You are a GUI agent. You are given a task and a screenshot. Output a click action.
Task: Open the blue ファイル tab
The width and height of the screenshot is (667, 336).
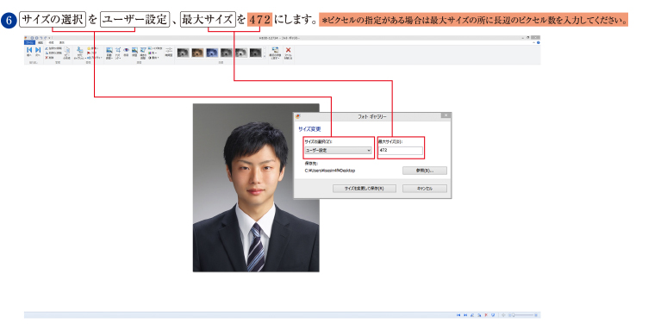(x=29, y=42)
